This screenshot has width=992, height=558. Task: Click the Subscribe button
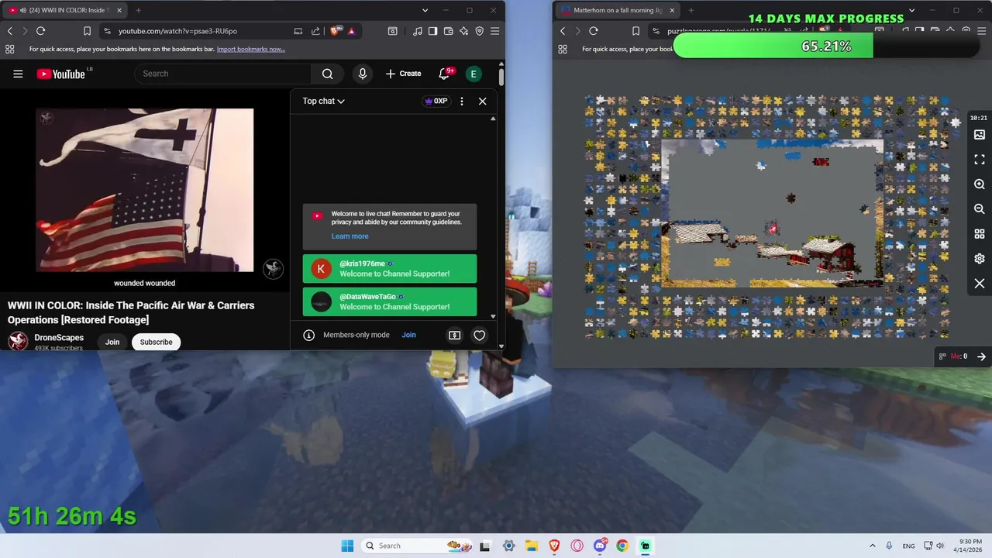[157, 342]
